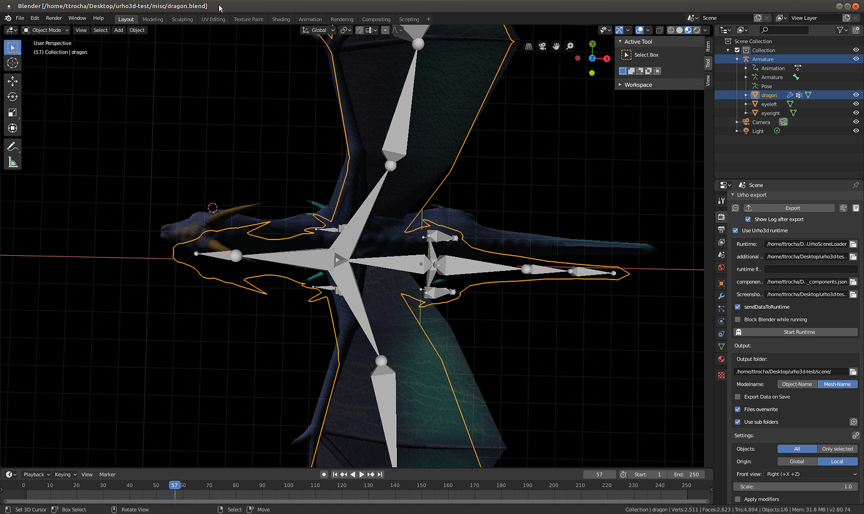
Task: Open the Render properties tab icon
Action: (721, 217)
